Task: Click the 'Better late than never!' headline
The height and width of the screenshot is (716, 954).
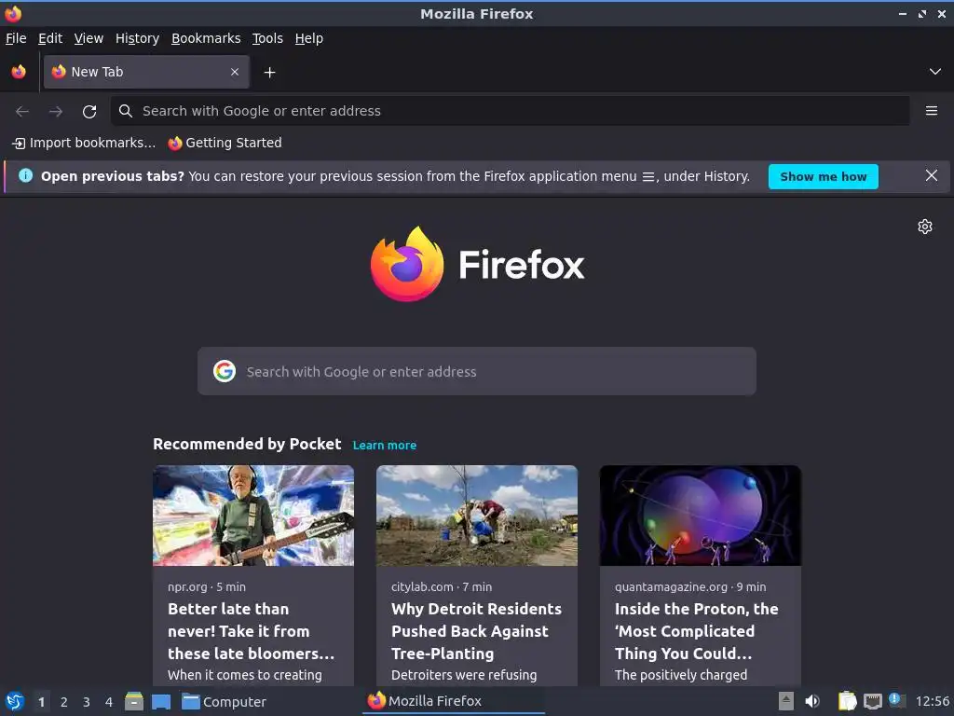Action: click(x=252, y=631)
